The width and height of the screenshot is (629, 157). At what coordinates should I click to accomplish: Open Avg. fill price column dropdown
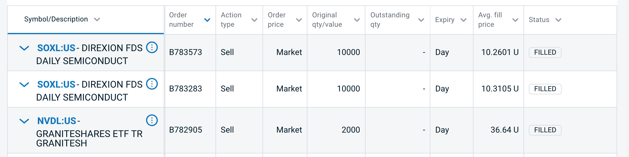515,20
